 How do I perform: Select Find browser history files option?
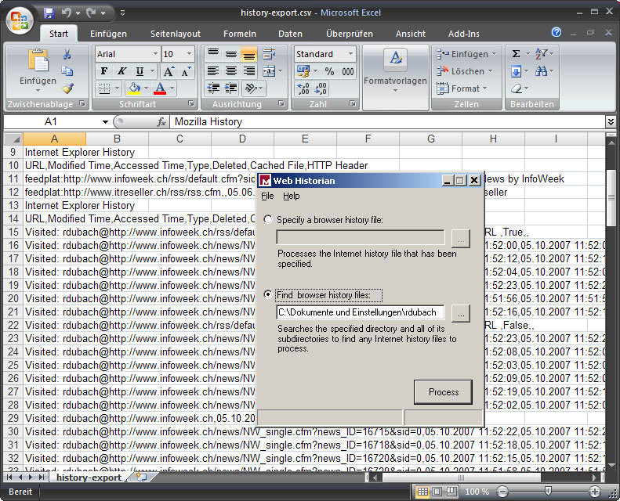(268, 294)
